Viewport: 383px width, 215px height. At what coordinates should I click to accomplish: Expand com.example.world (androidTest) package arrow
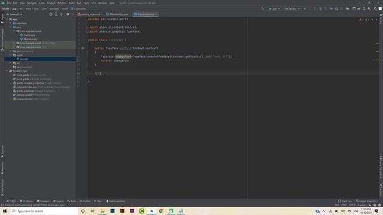pyautogui.click(x=14, y=43)
